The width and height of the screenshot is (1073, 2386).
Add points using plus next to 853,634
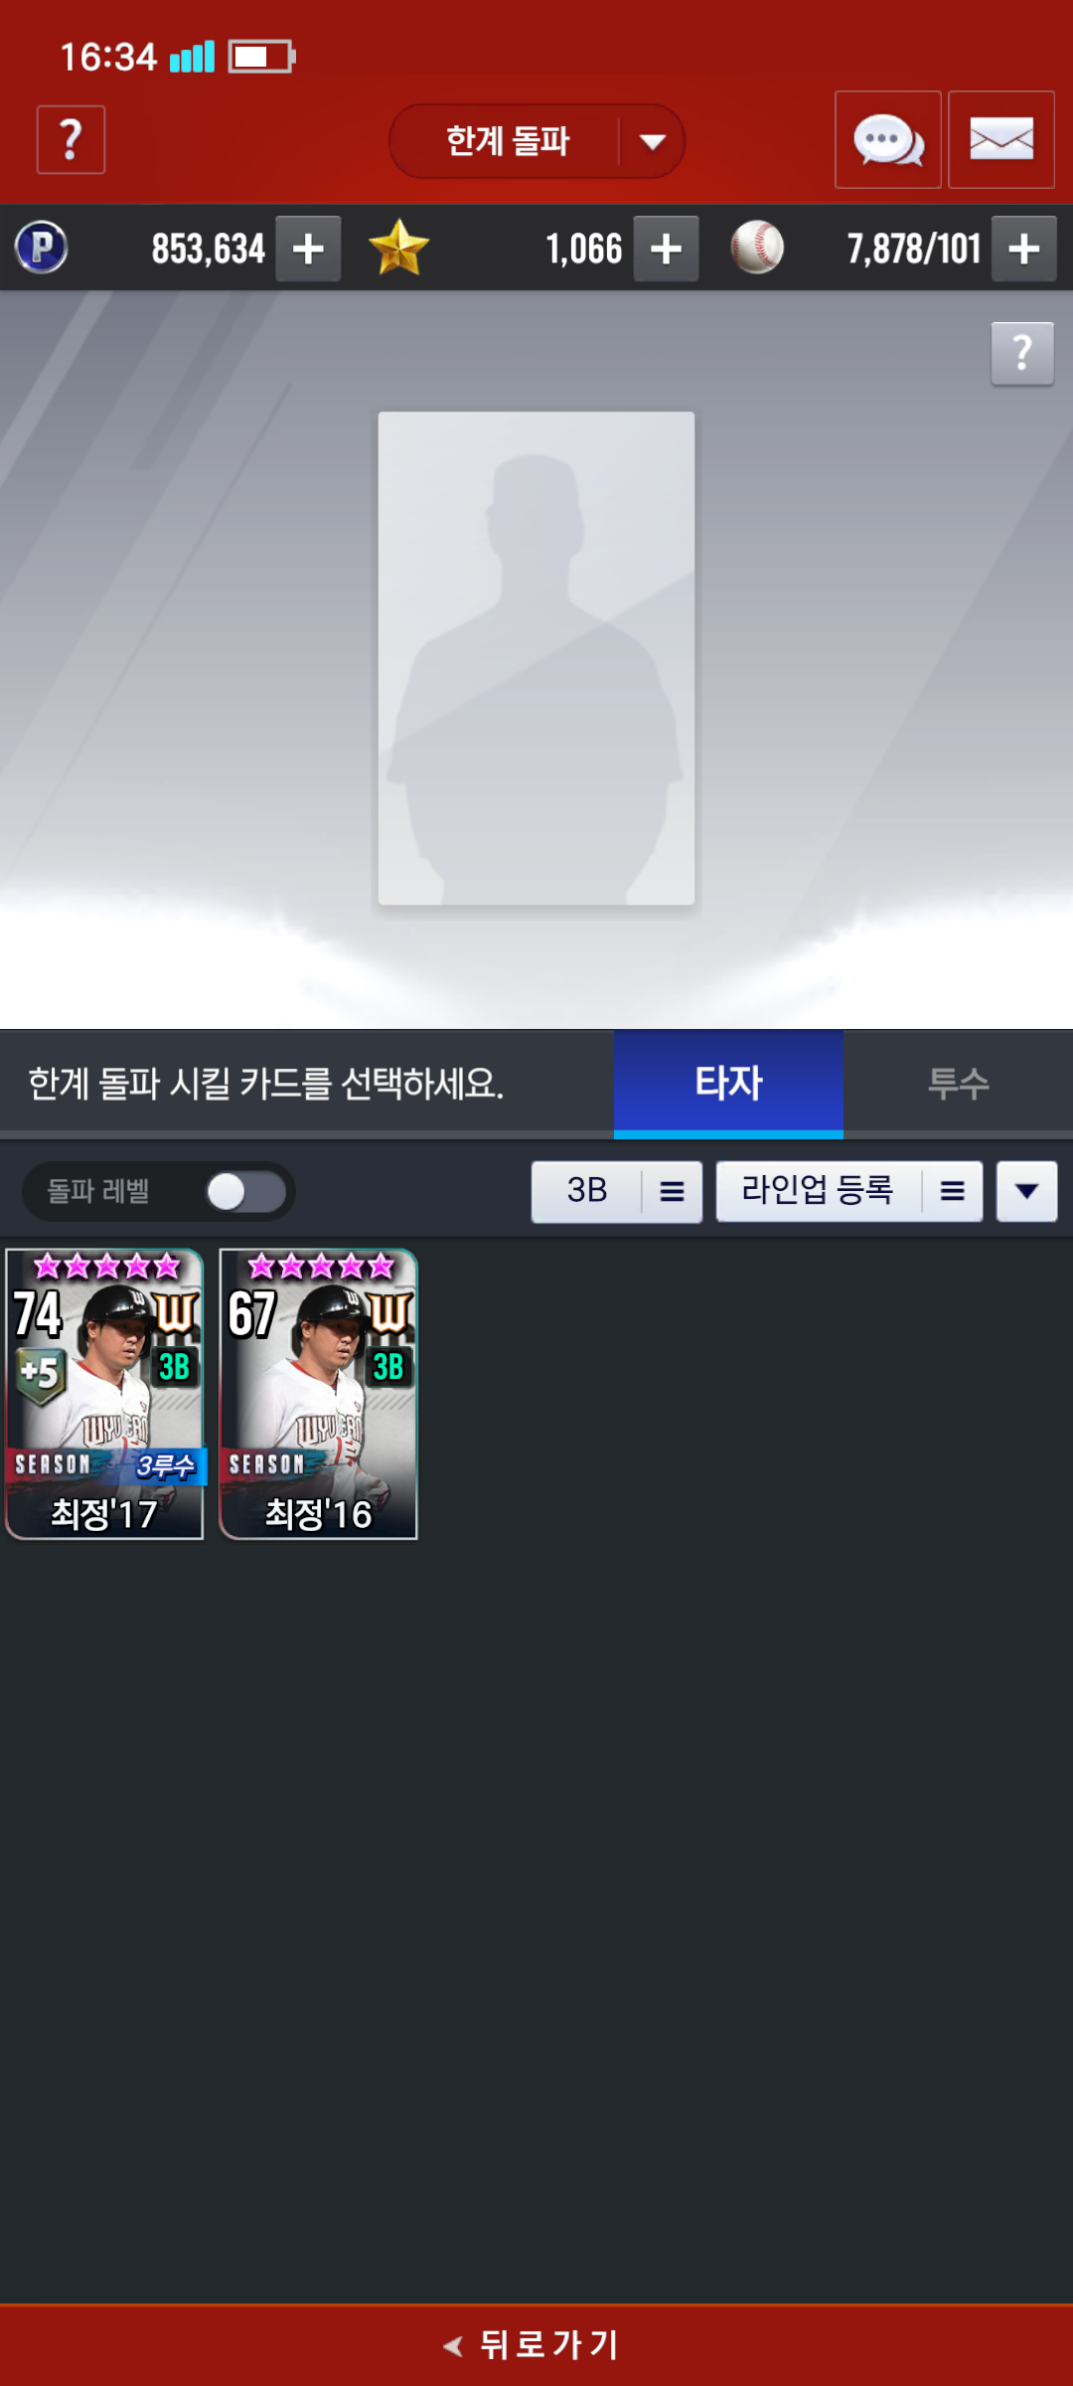click(308, 249)
